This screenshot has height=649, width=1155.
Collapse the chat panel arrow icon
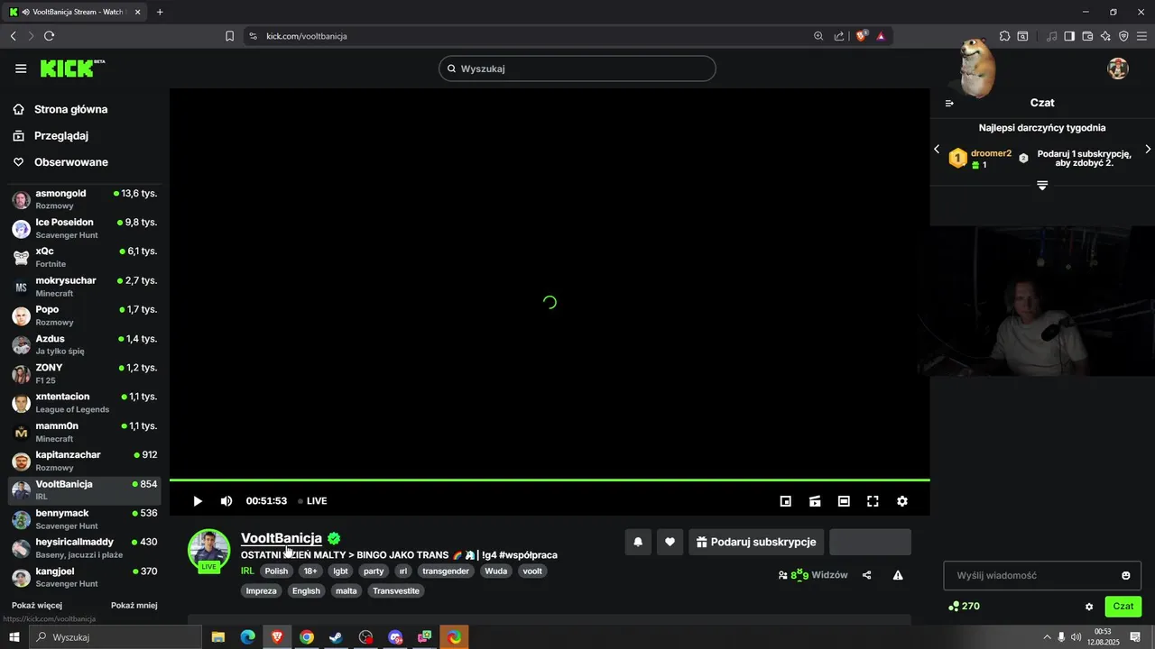(949, 103)
